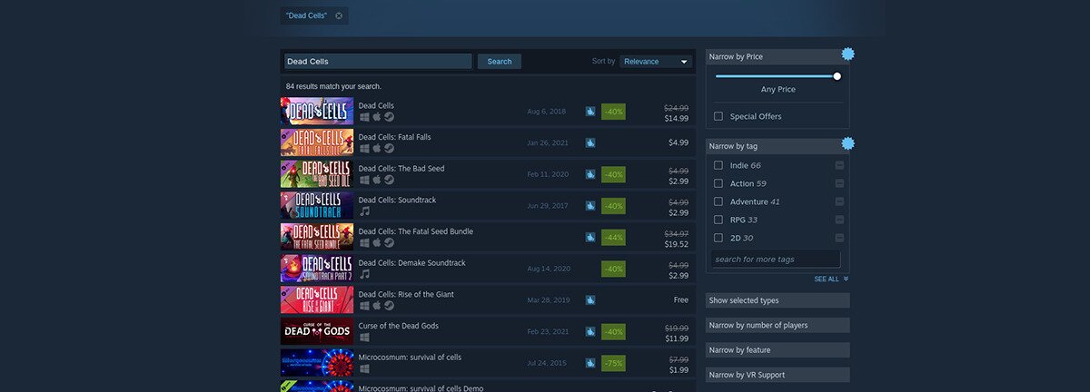Open the Fatal Seed Bundle thumbnail image
The height and width of the screenshot is (392, 1090).
tap(317, 237)
